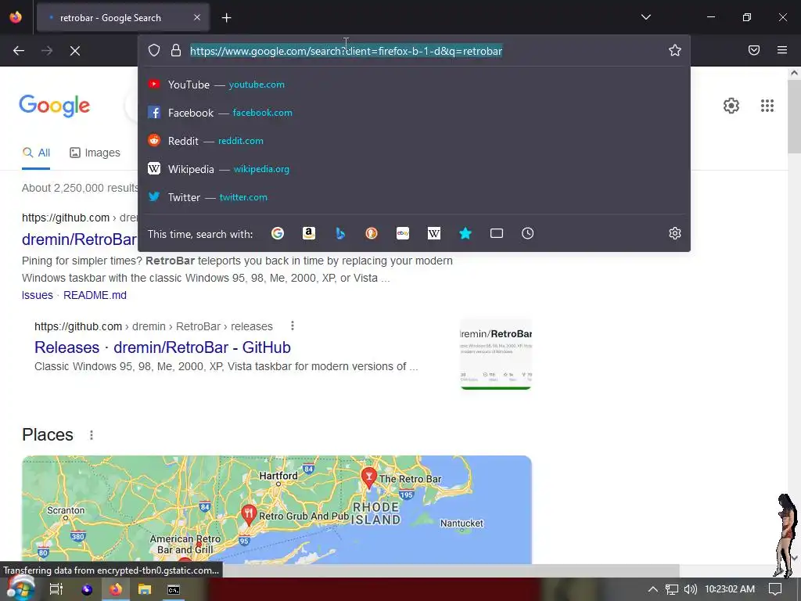
Task: Click the page vertical scrollbar thumb
Action: [794, 117]
